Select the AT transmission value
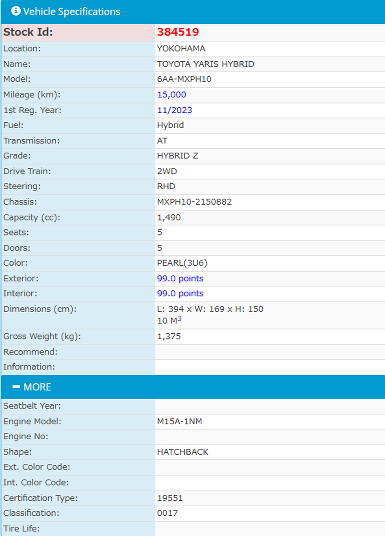 click(x=162, y=141)
